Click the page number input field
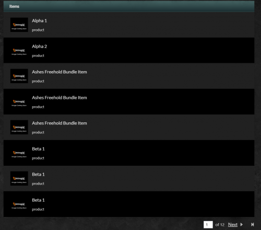The height and width of the screenshot is (230, 261). click(208, 225)
